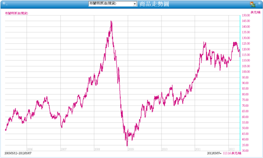Viewport: 263px width, 158px height.
Task: Click the 105.00 price axis label
Action: pyautogui.click(x=246, y=66)
